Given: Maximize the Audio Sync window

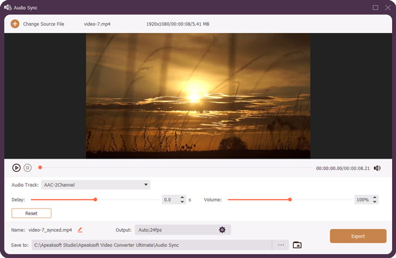Looking at the screenshot, I should pos(376,7).
